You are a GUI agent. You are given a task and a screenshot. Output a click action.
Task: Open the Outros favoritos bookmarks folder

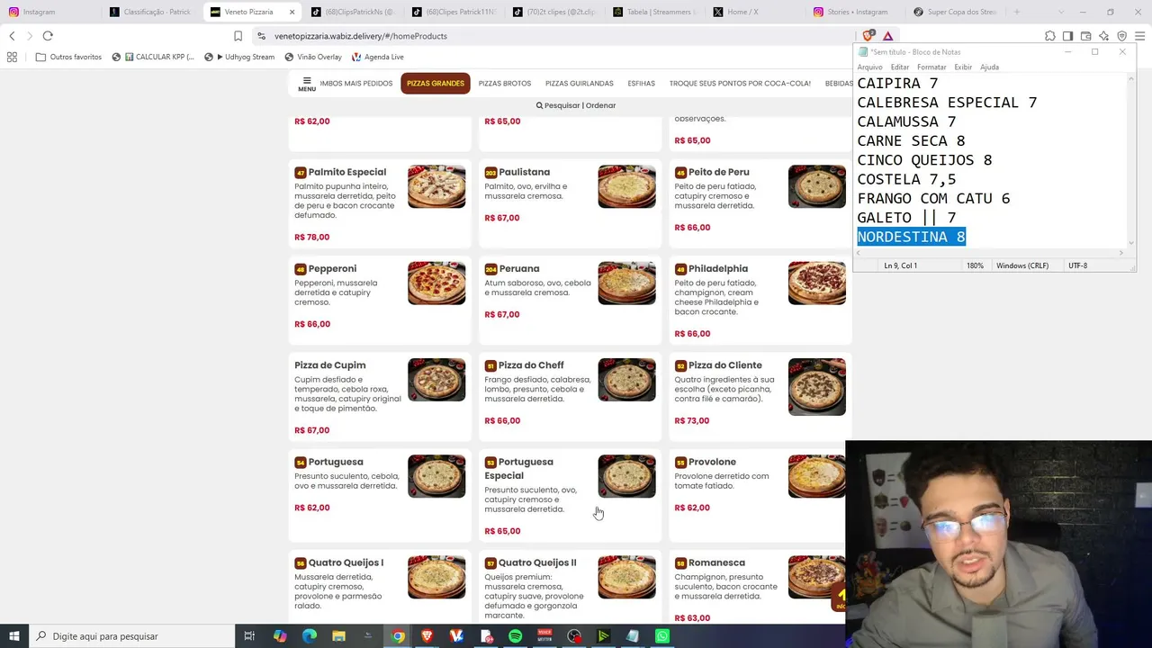click(x=68, y=57)
